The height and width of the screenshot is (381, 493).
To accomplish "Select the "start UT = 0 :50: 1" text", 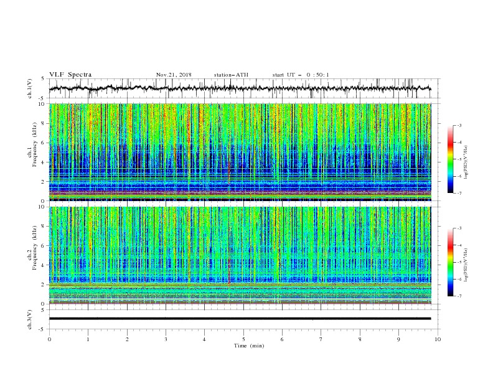I will (301, 75).
